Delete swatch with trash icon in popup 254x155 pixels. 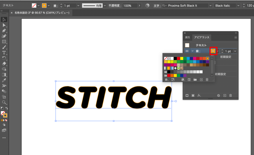pyautogui.click(x=207, y=80)
